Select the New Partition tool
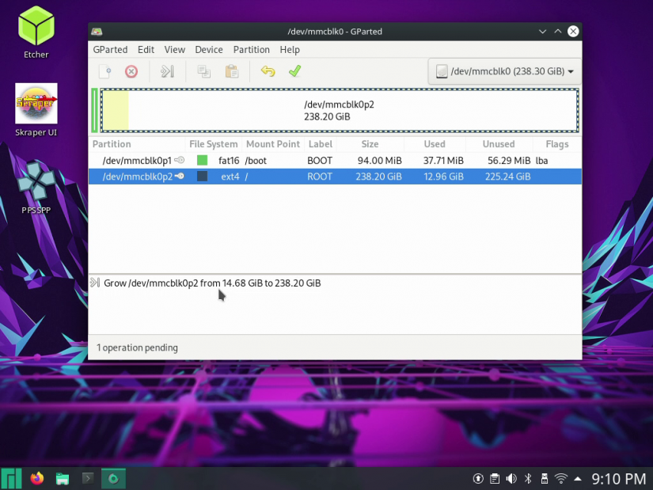Viewport: 653px width, 490px height. pos(106,71)
